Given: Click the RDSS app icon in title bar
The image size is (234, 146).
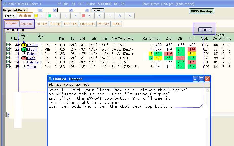Looking at the screenshot, I should coord(5,4).
